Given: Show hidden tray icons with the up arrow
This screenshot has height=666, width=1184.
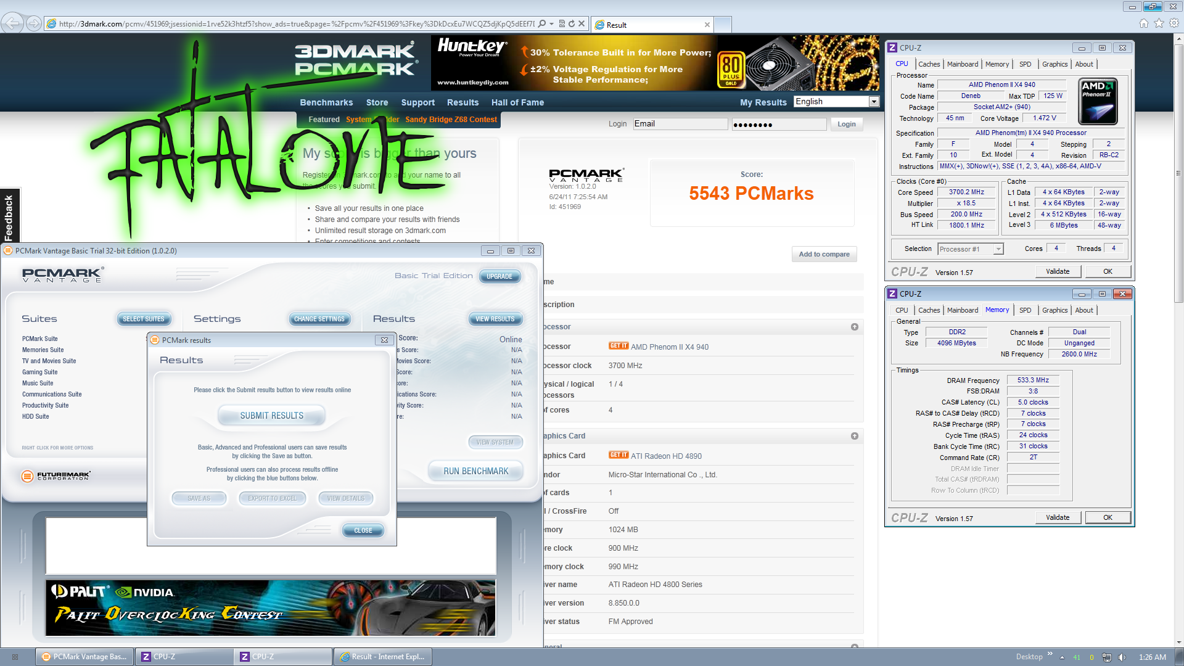Looking at the screenshot, I should (x=1062, y=657).
